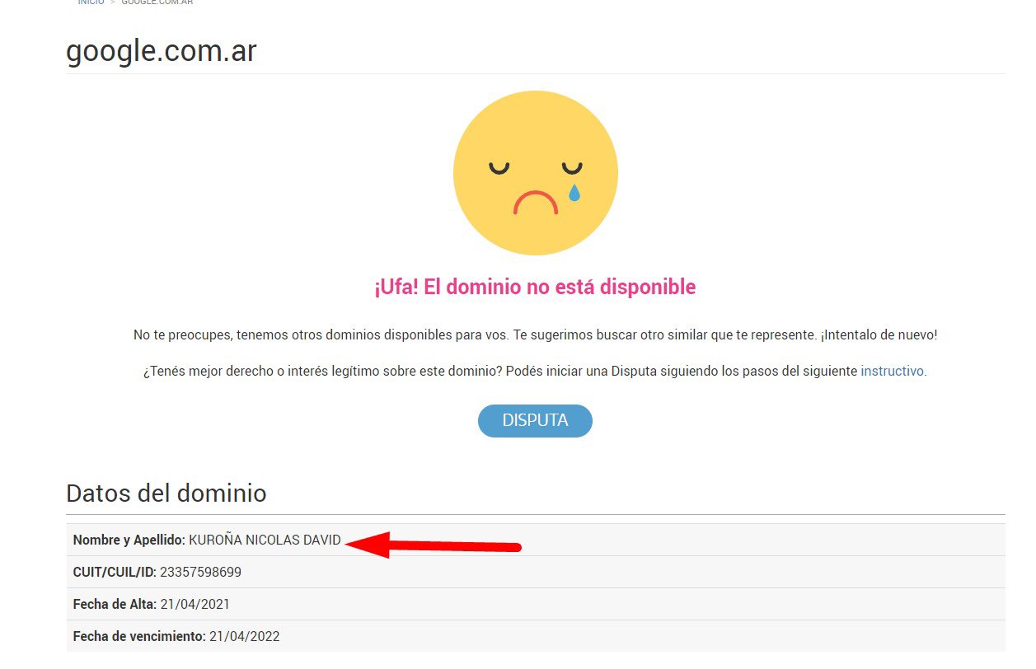Click the blue teardrop on the emoji
1036x669 pixels.
(574, 193)
